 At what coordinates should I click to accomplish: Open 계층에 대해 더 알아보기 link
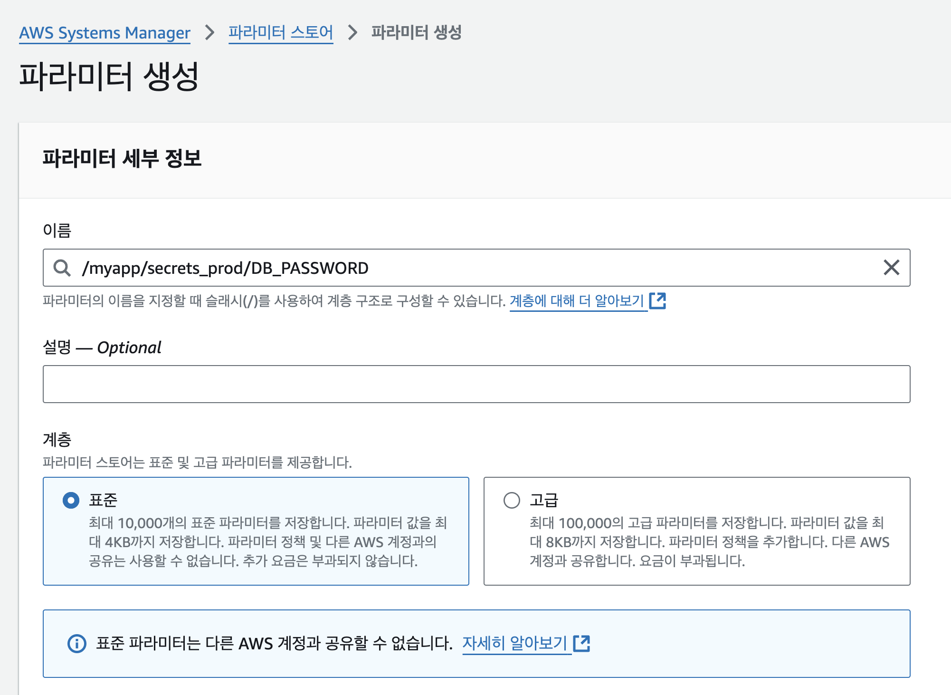click(577, 300)
